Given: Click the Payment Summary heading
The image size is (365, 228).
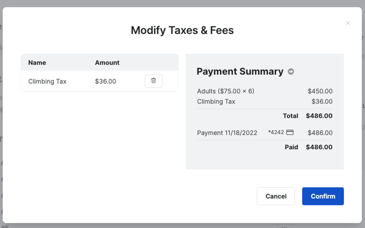Looking at the screenshot, I should pos(240,71).
